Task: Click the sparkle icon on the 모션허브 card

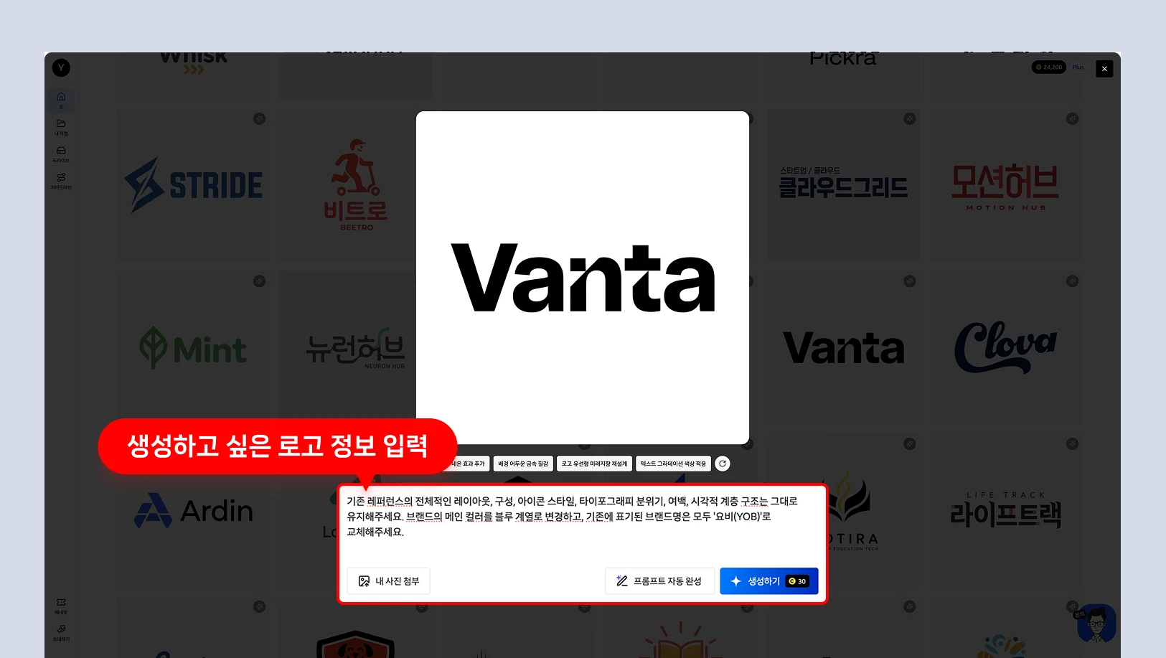Action: pyautogui.click(x=1073, y=118)
